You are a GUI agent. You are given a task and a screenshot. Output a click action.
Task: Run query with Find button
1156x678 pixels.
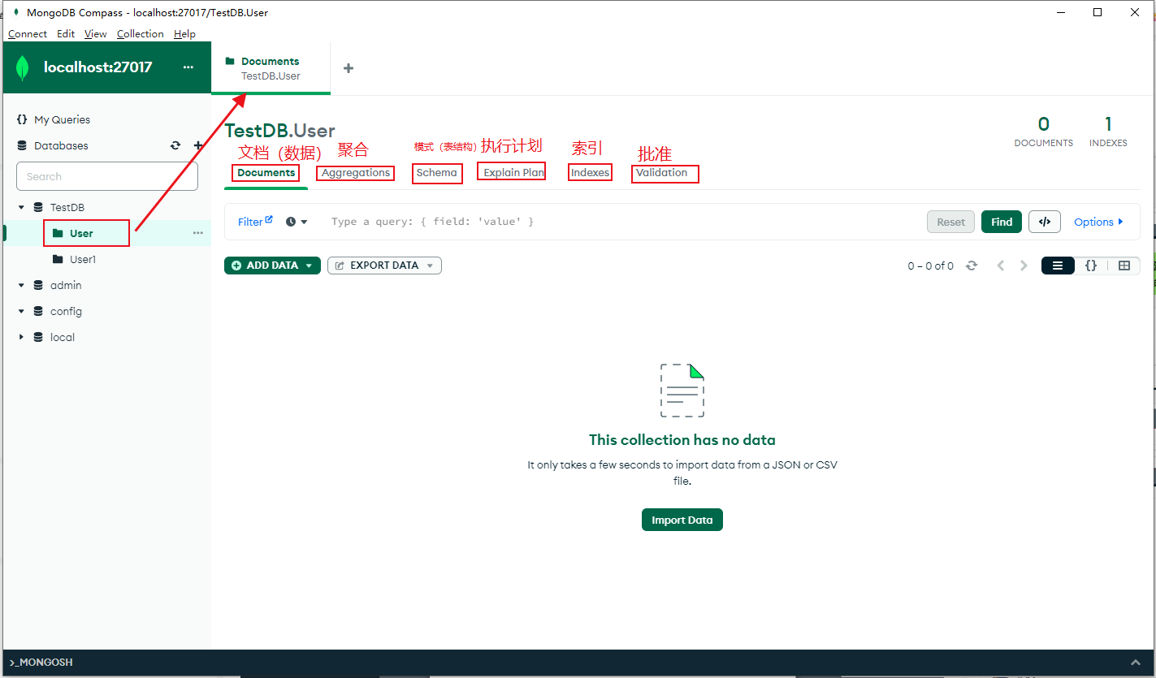1002,222
